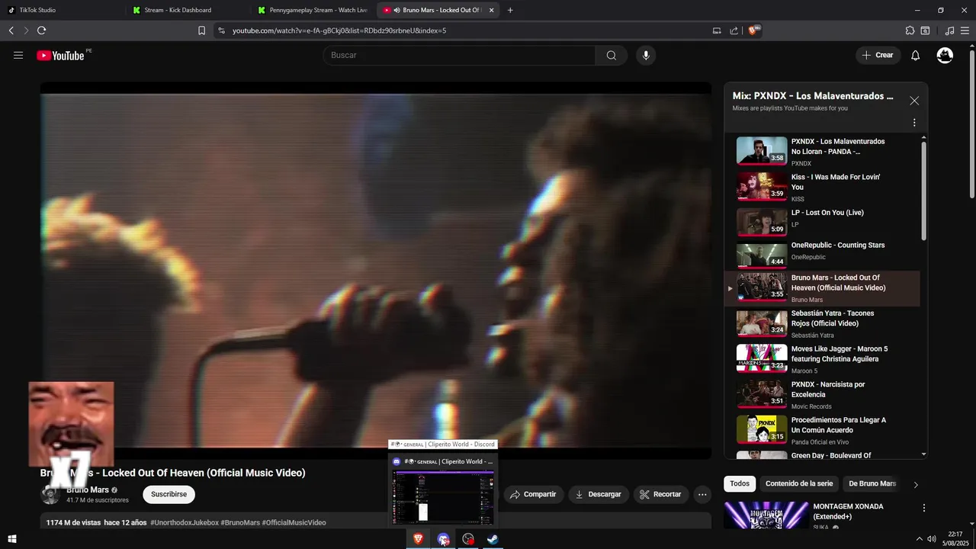Go to the YouTube home logo
The width and height of the screenshot is (976, 549).
[x=60, y=55]
